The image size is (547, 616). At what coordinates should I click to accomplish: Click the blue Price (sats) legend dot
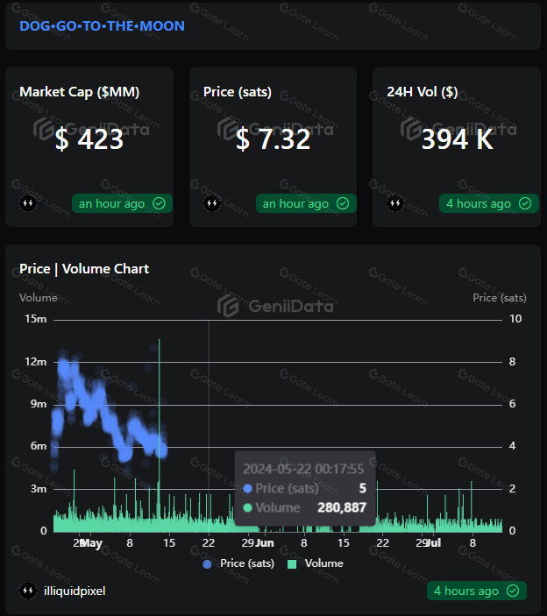[207, 564]
